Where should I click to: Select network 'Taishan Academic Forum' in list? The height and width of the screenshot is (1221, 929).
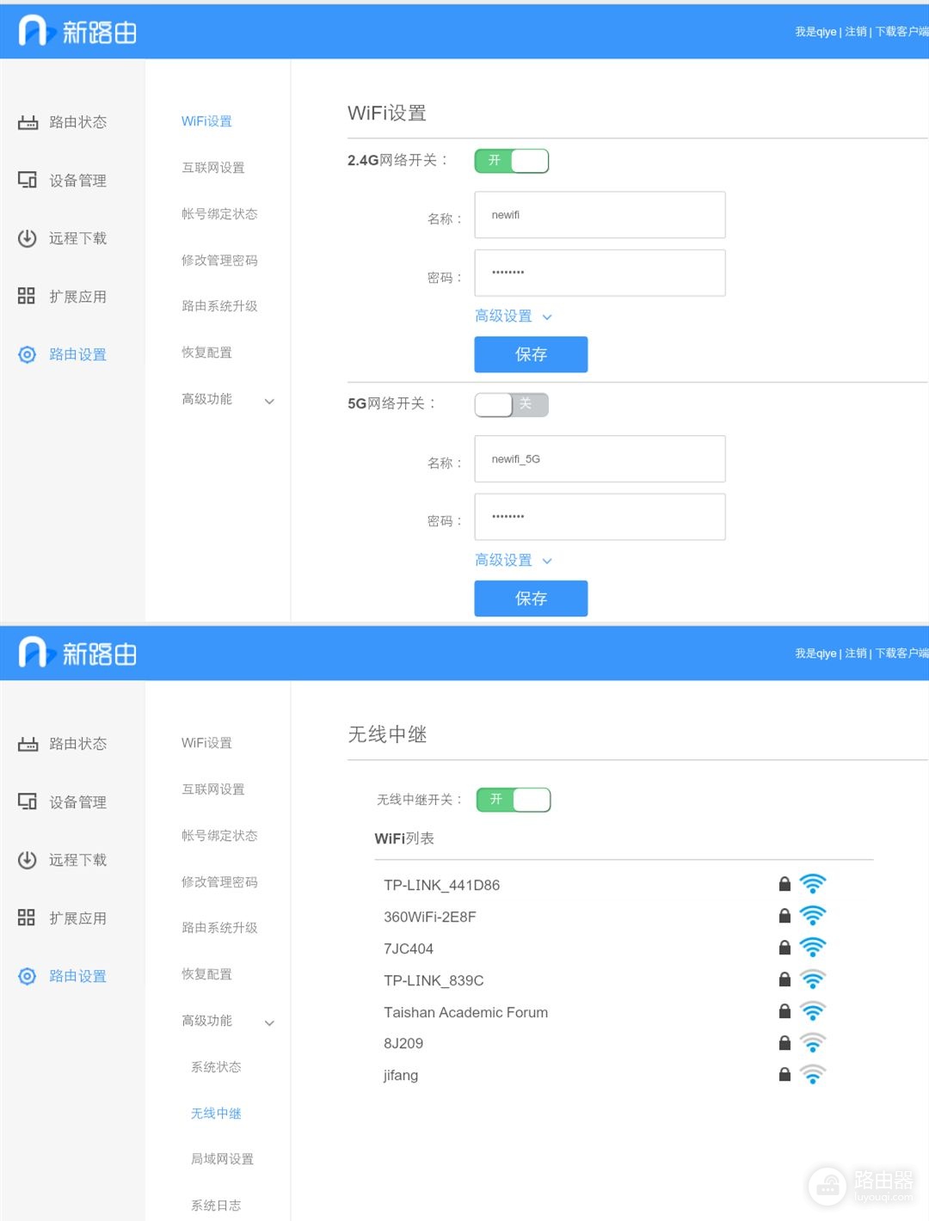pyautogui.click(x=465, y=1012)
